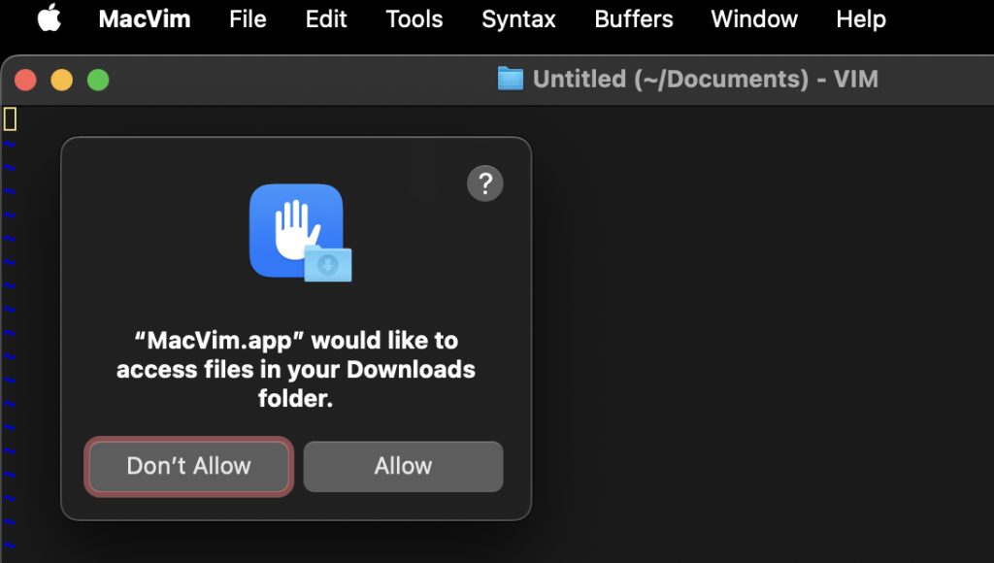Minimize window with the yellow button
The width and height of the screenshot is (994, 563).
[61, 80]
